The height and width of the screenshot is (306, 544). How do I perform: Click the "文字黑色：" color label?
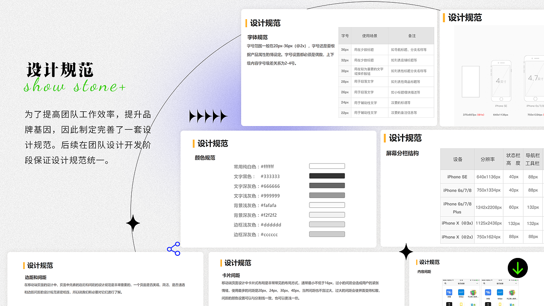tap(245, 176)
